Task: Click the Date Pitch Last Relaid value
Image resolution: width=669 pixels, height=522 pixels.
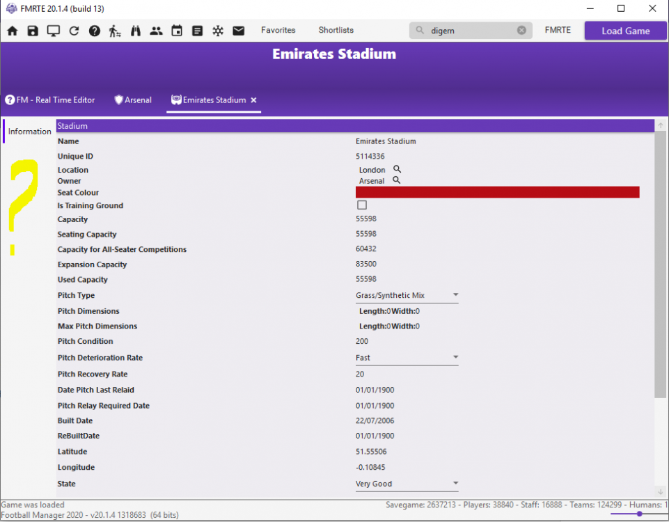Action: 375,390
